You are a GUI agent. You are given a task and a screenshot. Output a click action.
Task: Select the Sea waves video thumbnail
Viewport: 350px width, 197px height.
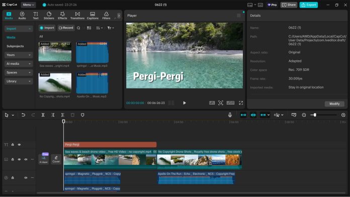click(x=55, y=52)
